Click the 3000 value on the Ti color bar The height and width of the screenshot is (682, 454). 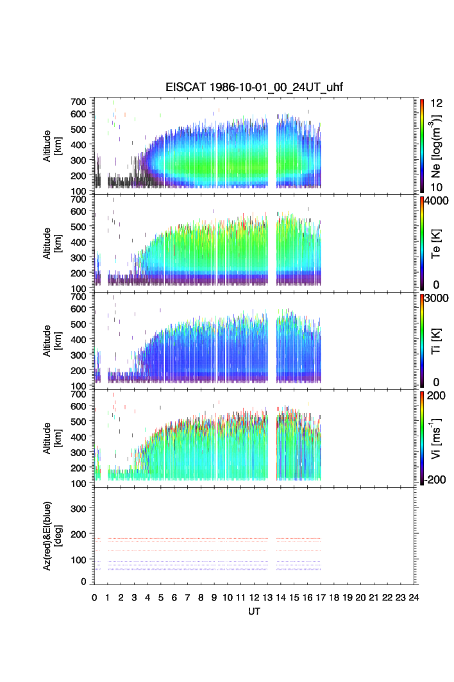437,298
